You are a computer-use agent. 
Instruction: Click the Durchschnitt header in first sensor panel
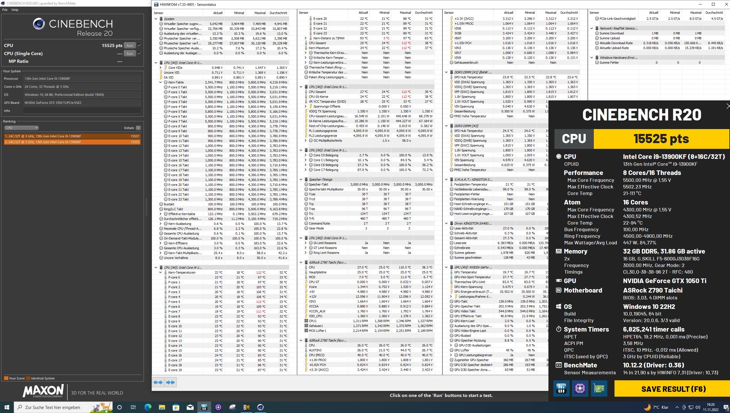click(x=278, y=13)
